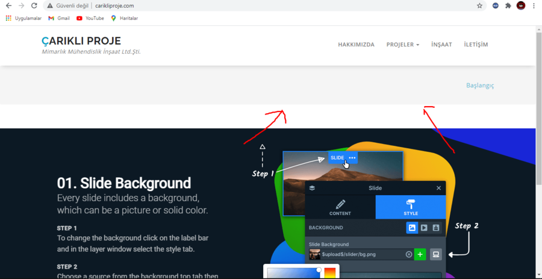Image resolution: width=542 pixels, height=279 pixels.
Task: Go back to the previous page
Action: [8, 5]
